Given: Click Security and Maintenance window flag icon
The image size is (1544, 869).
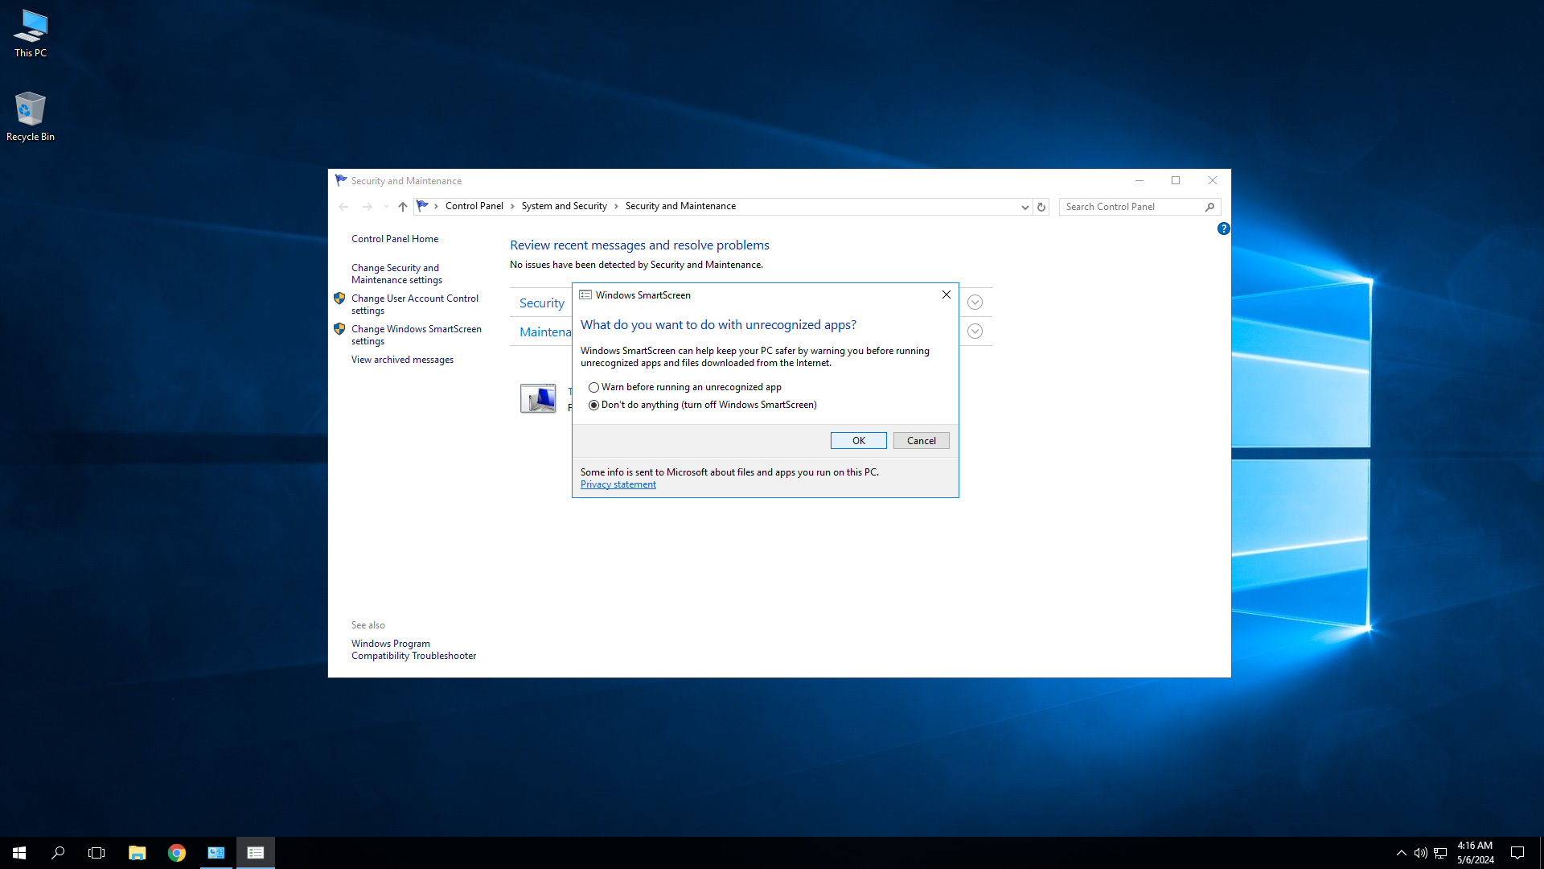Looking at the screenshot, I should coord(341,180).
